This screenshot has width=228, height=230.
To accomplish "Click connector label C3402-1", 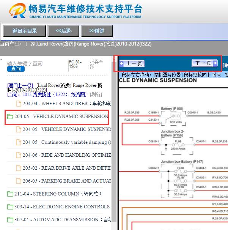I will point(201,178).
